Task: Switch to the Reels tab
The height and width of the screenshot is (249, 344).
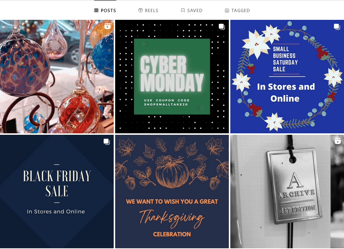Action: coord(148,10)
